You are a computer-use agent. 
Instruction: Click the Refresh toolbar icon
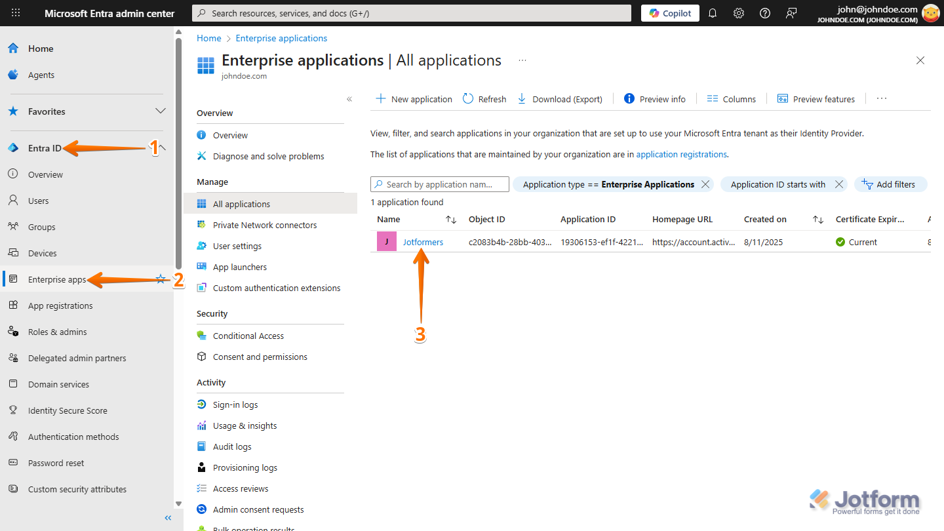click(468, 99)
